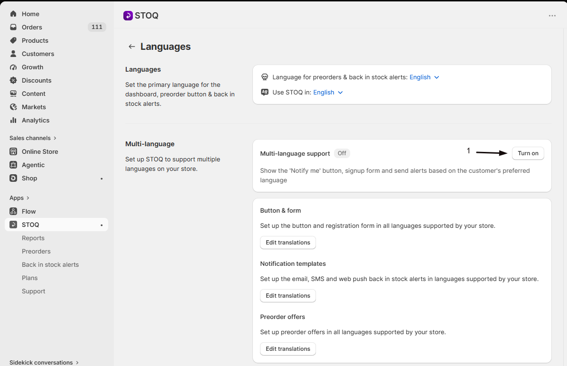Select Orders in the sidebar
This screenshot has height=366, width=567.
56,27
